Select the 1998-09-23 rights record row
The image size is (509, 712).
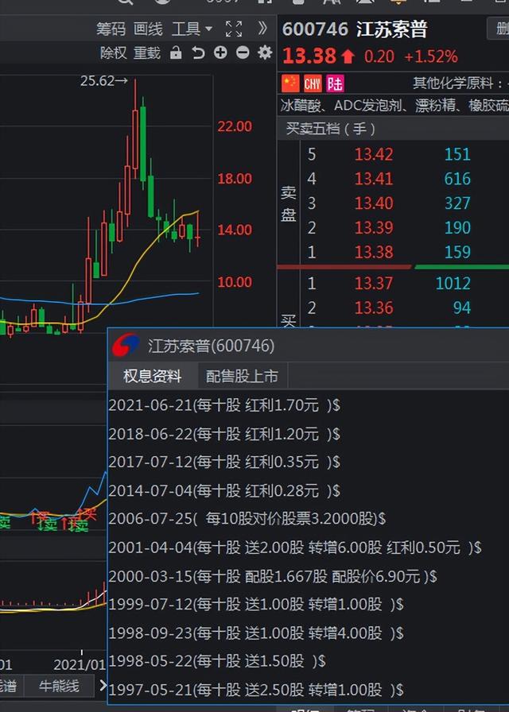point(256,633)
